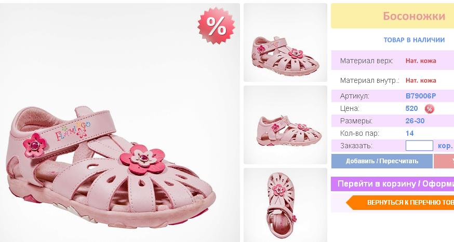Click the pink button beside Добавить / Пересчитать

(444, 161)
